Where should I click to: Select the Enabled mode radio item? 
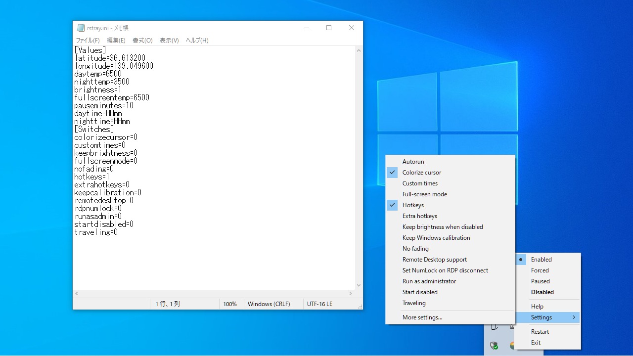click(547, 260)
